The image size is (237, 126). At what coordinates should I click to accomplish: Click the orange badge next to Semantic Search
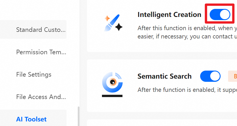coord(233,76)
